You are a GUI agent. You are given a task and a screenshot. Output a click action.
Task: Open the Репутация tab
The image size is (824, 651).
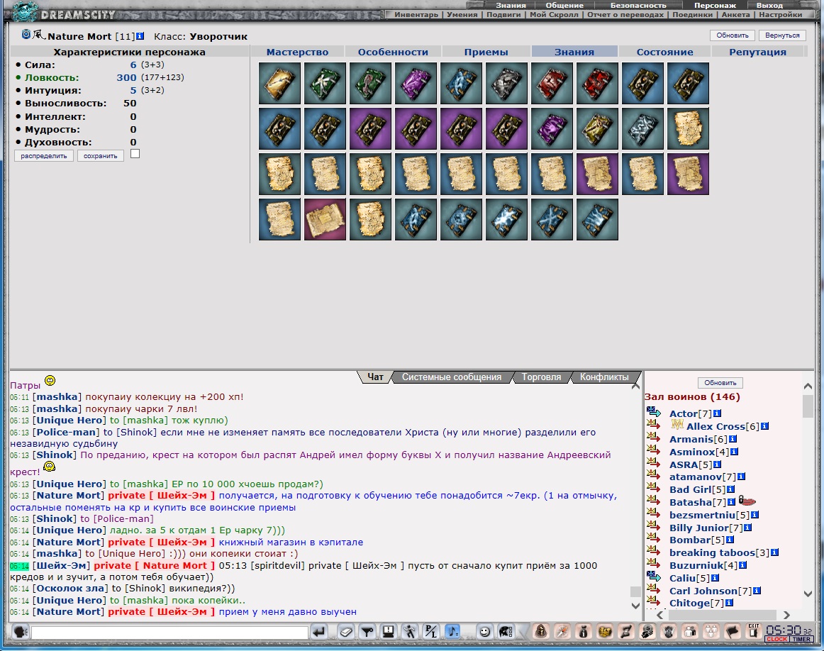coord(758,52)
